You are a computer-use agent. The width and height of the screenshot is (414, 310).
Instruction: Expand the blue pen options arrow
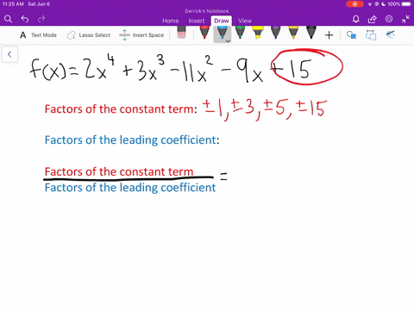point(228,41)
